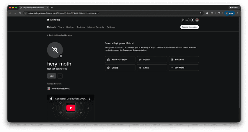Select Docker deployment method
The width and height of the screenshot is (248, 132).
point(152,60)
